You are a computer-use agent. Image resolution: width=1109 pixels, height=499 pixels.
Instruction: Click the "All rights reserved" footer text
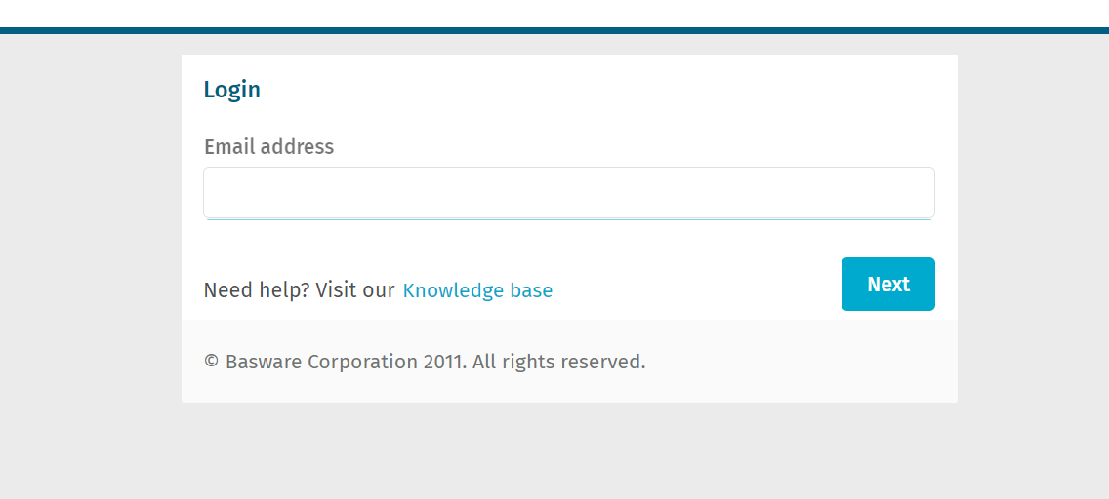pyautogui.click(x=558, y=363)
